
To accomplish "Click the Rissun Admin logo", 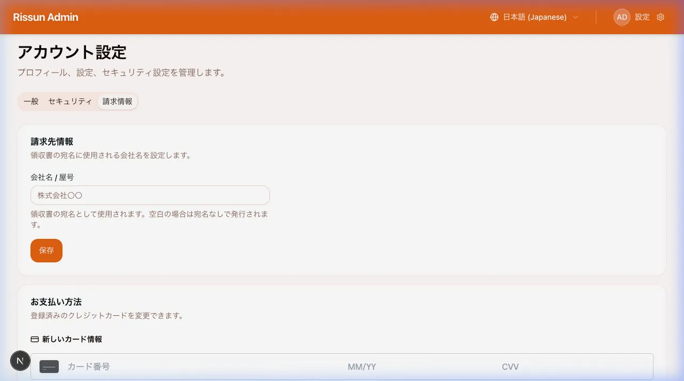I will (45, 17).
